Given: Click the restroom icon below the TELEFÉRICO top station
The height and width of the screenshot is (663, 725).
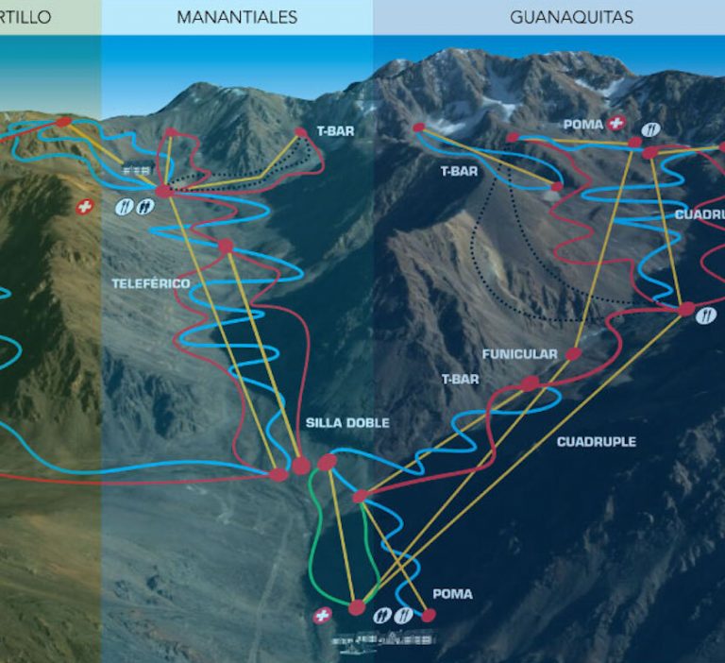Looking at the screenshot, I should point(145,206).
